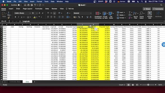165x93 pixels.
Task: Click the zoom out minus button
Action: pyautogui.click(x=141, y=85)
